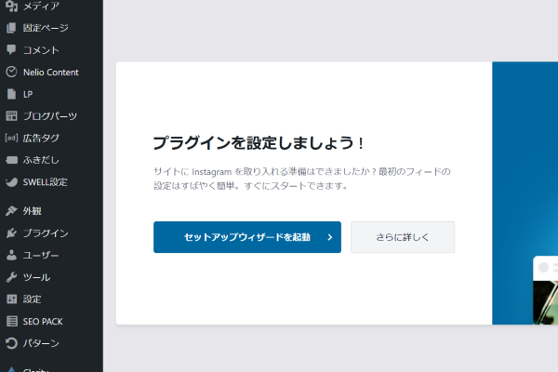Click the ユーザー person icon
Screen dimensions: 558x372
[11, 255]
